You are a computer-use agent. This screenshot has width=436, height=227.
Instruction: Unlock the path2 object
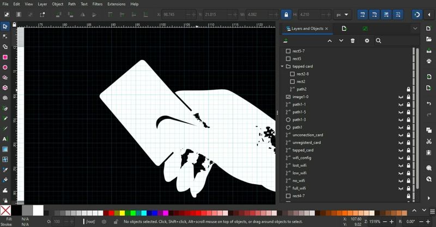[408, 89]
